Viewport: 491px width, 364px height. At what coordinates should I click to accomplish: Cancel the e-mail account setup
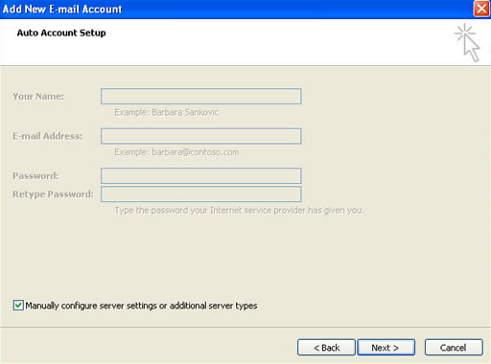(454, 347)
